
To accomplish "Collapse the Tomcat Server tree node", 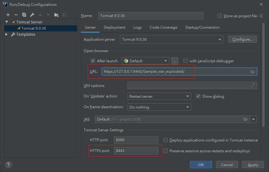I will click(x=7, y=22).
